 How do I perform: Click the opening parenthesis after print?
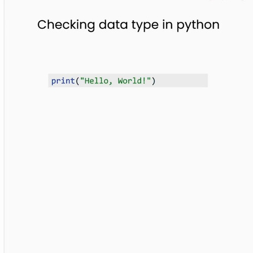point(77,81)
